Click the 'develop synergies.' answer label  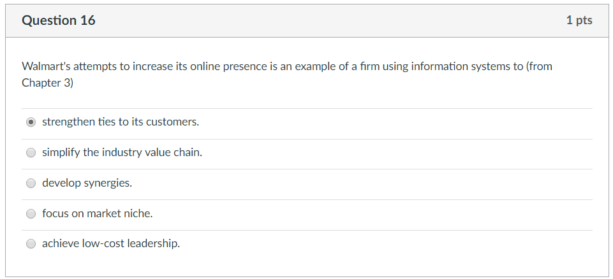87,183
